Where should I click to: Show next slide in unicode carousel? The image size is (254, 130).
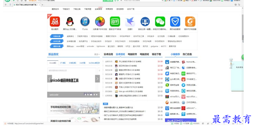click(x=97, y=79)
